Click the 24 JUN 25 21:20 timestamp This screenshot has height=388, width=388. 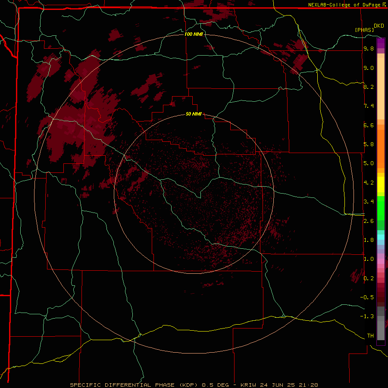(290, 385)
